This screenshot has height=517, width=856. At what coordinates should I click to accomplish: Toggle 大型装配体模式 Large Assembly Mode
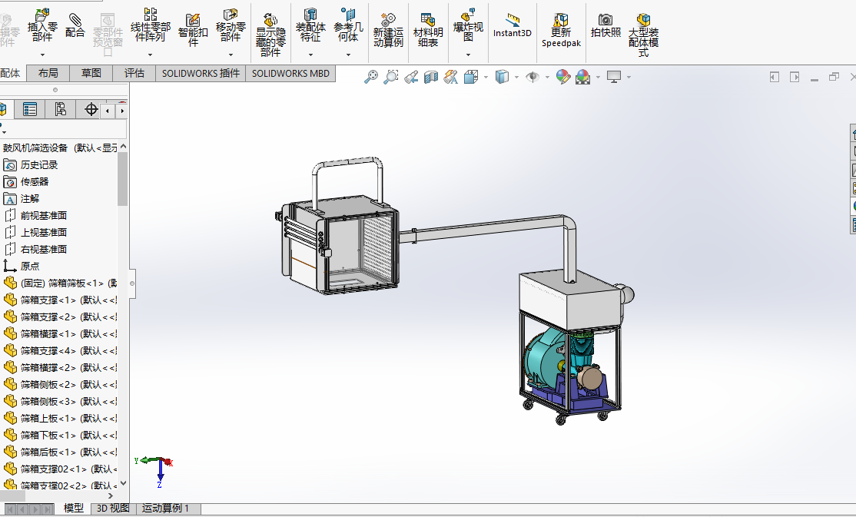click(x=643, y=35)
